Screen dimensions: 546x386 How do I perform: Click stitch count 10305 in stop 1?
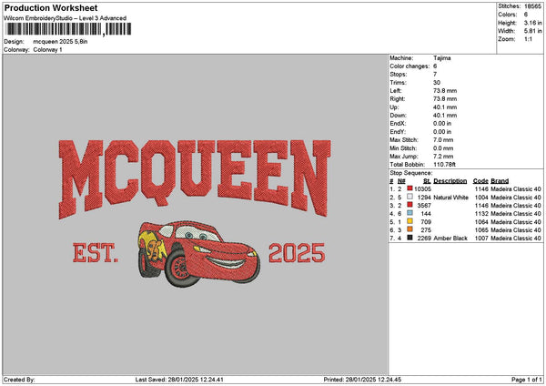[x=423, y=189]
